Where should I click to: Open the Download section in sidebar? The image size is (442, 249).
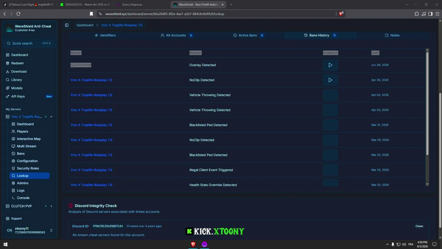tap(19, 72)
